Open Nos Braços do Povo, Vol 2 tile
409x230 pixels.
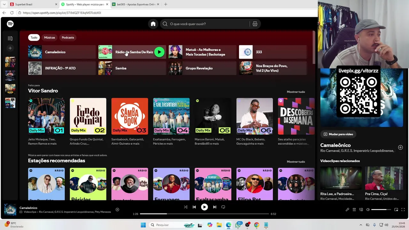(x=273, y=68)
